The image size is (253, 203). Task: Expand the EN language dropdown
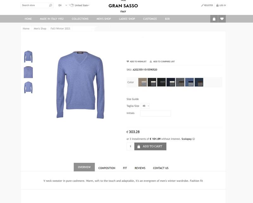click(63, 5)
